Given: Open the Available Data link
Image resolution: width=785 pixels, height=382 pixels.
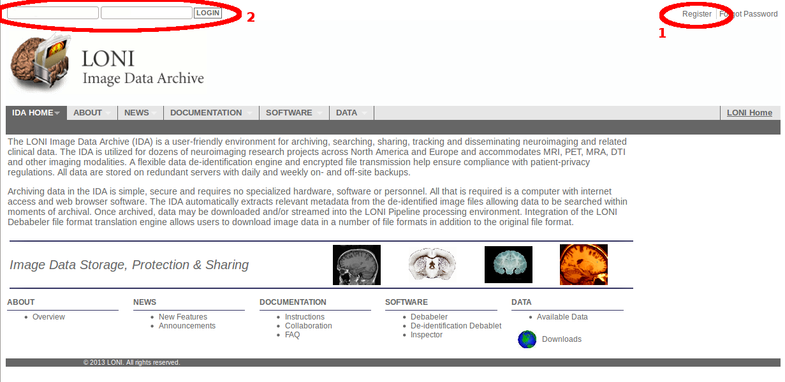Looking at the screenshot, I should point(562,317).
